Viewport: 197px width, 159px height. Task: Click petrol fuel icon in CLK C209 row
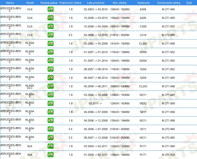tap(50, 26)
